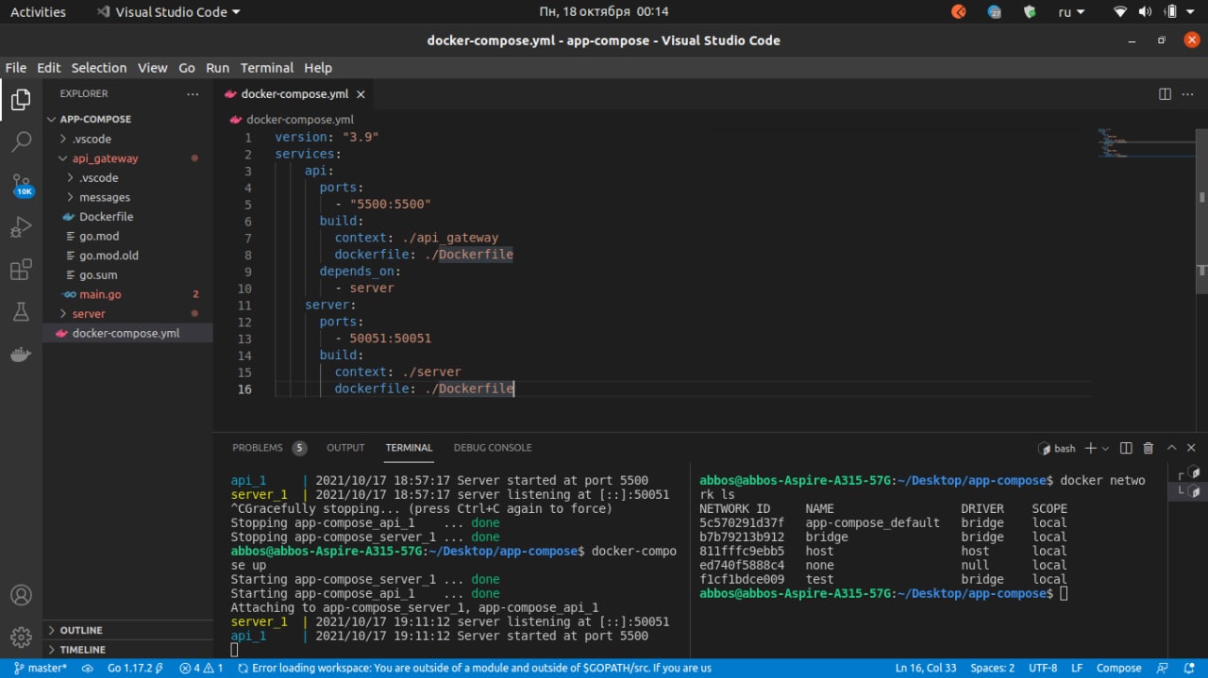This screenshot has height=678, width=1208.
Task: Expand the messages folder
Action: [104, 197]
